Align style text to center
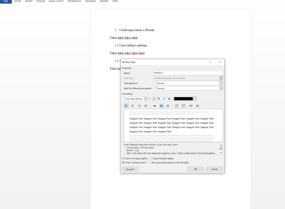Viewport: 285px width, 209px height. click(133, 106)
